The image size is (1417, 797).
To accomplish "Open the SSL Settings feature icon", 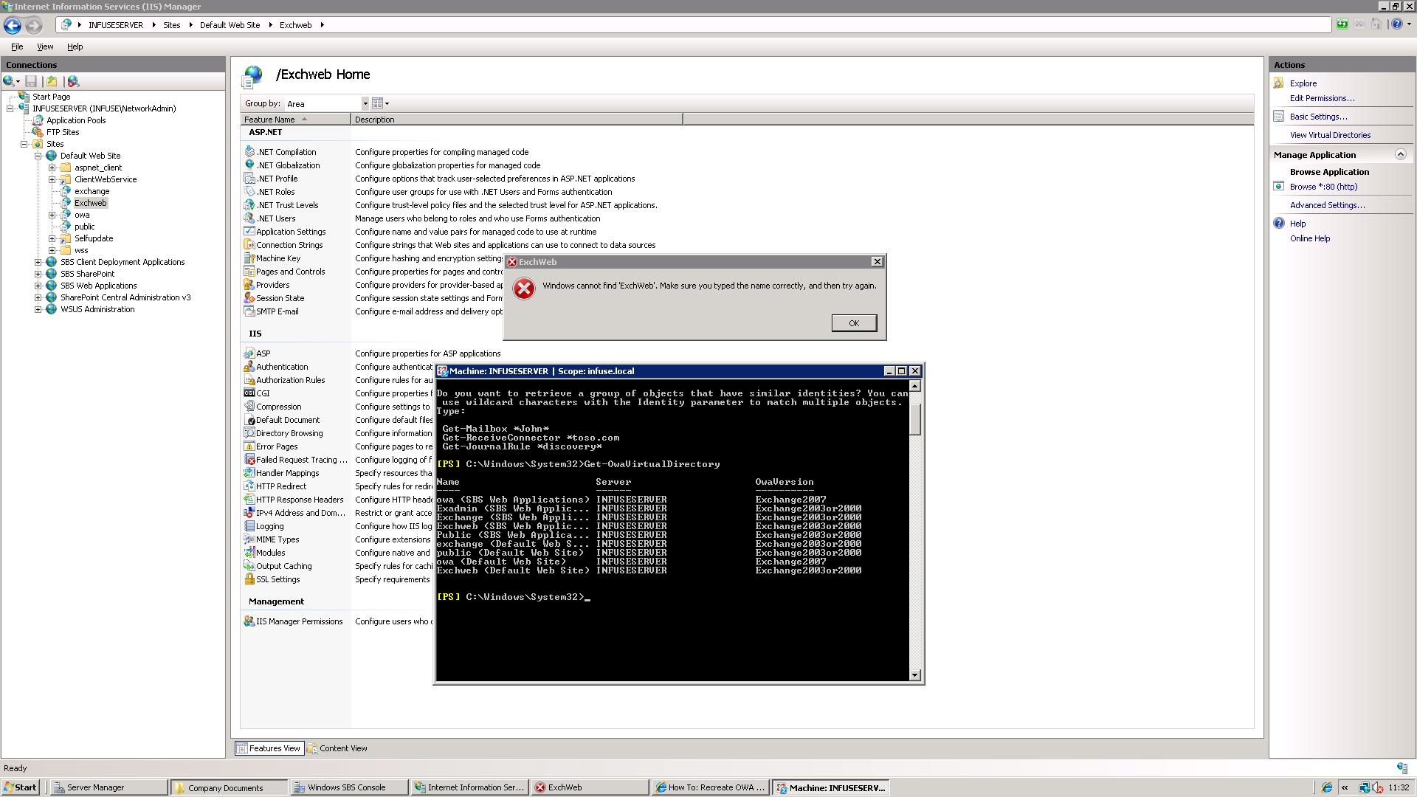I will [x=249, y=579].
